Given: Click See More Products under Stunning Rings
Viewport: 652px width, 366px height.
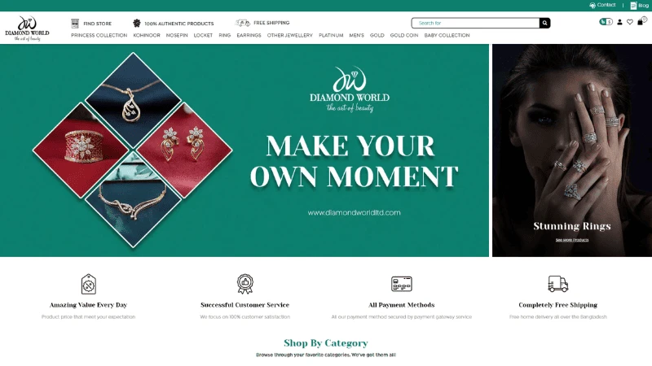Looking at the screenshot, I should (572, 240).
